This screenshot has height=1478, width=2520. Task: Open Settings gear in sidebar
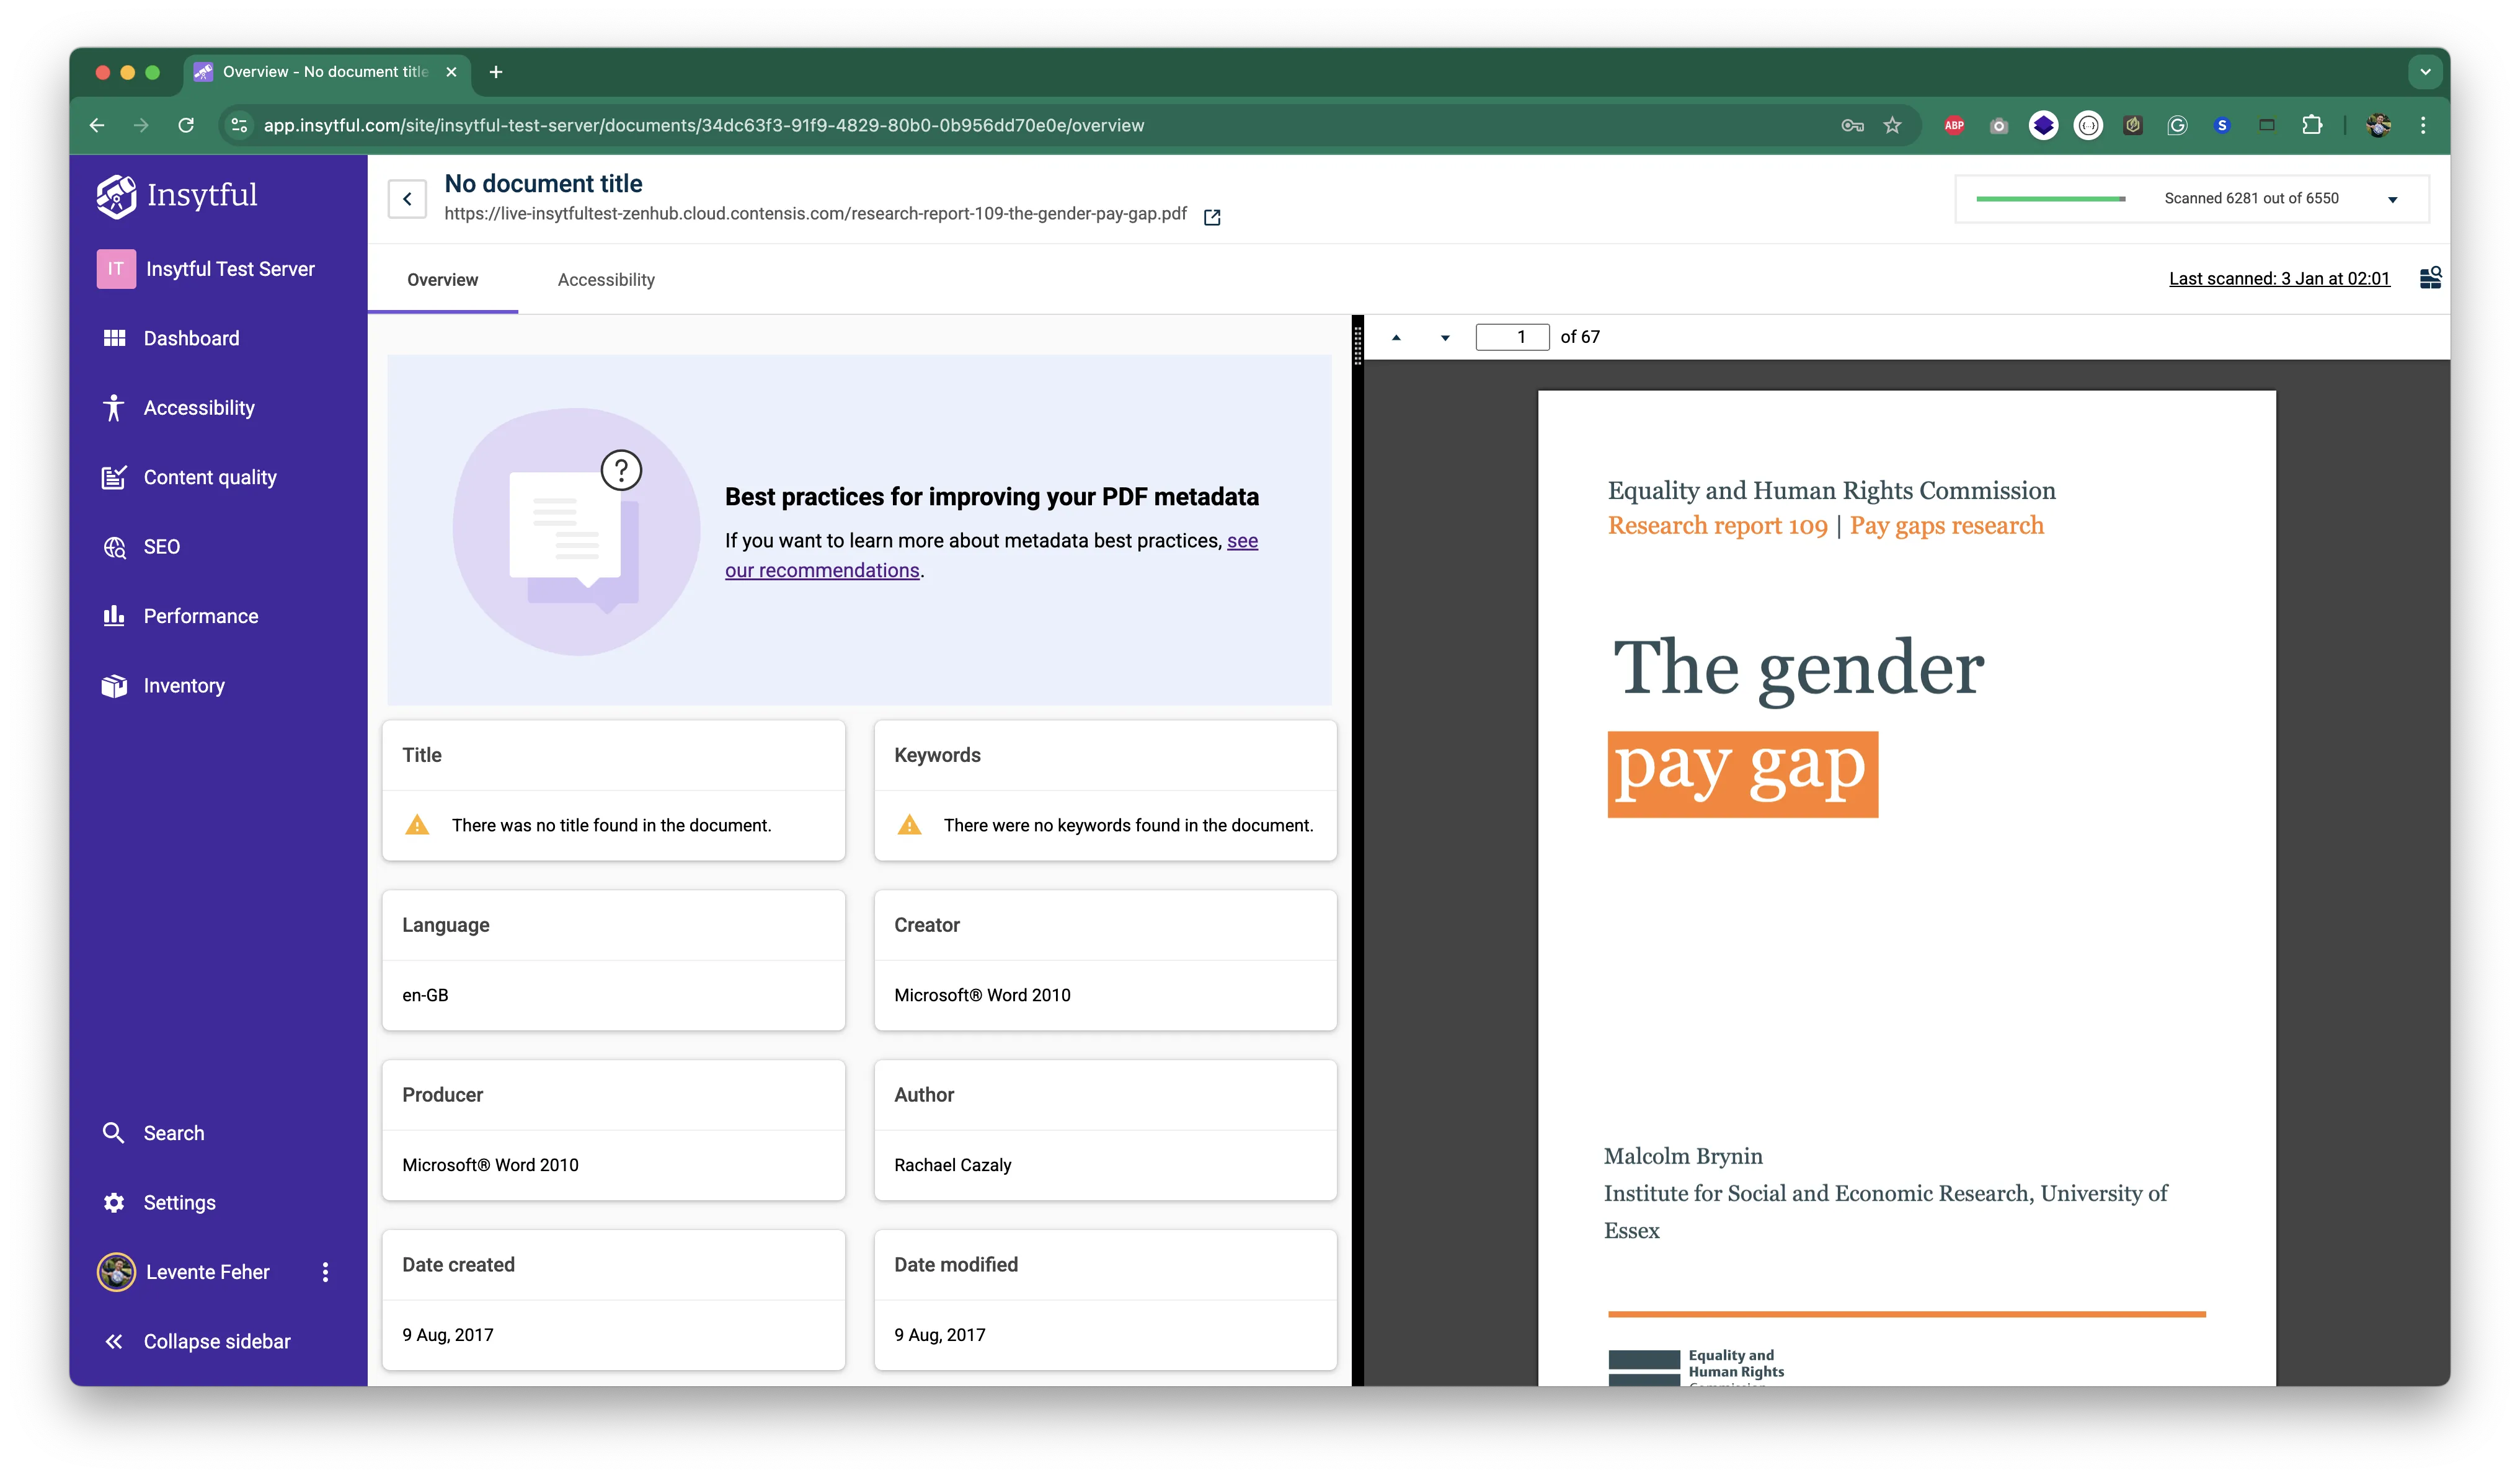coord(114,1203)
